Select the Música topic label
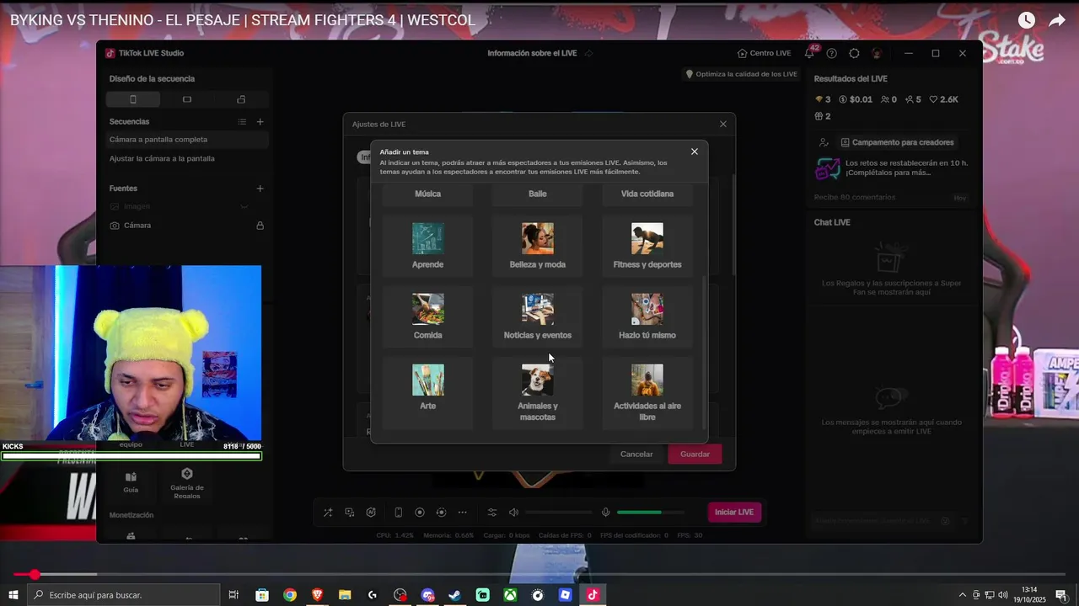 pos(427,194)
